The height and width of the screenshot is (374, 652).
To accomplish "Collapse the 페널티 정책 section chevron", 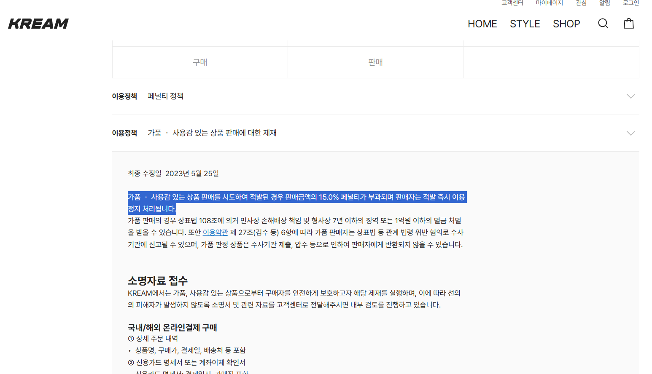I will (x=631, y=96).
